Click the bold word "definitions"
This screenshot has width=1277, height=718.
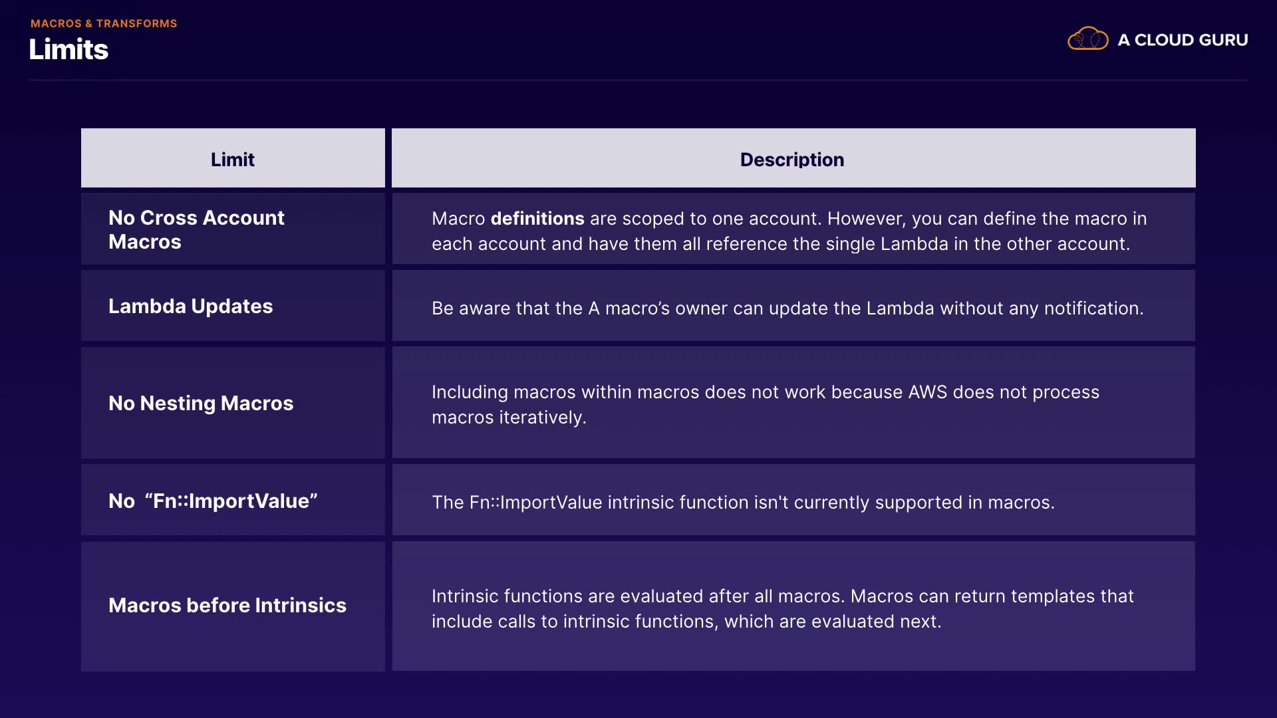(x=537, y=219)
